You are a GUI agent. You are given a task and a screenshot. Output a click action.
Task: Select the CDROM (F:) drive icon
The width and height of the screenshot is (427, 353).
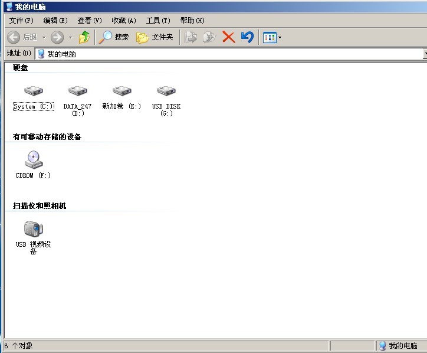click(x=34, y=159)
